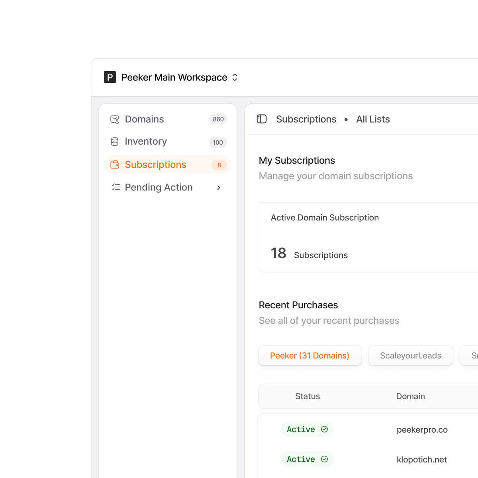The image size is (478, 478).
Task: Click the 18 subscriptions count
Action: tap(278, 253)
